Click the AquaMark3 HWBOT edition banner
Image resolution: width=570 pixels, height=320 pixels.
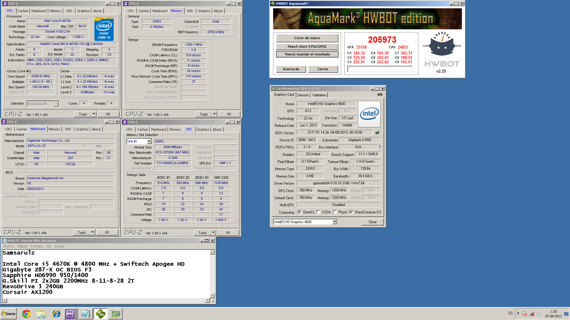[367, 19]
